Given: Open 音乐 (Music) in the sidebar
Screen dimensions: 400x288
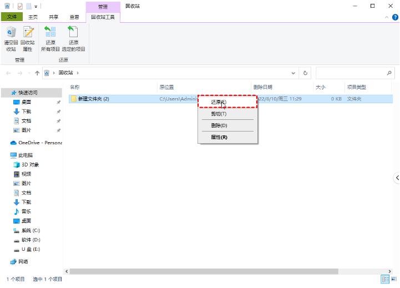Looking at the screenshot, I should [x=22, y=211].
